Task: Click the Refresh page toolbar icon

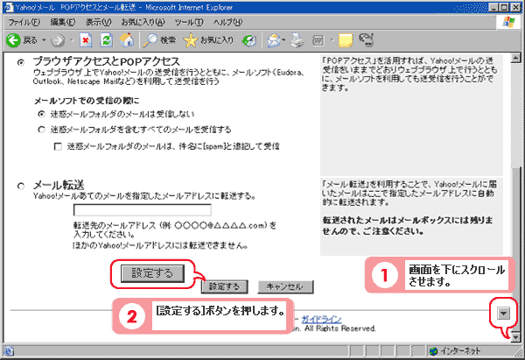Action: (x=106, y=40)
